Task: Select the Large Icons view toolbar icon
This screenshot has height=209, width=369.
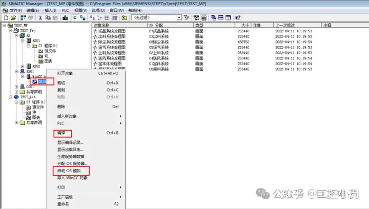Action: click(x=92, y=17)
